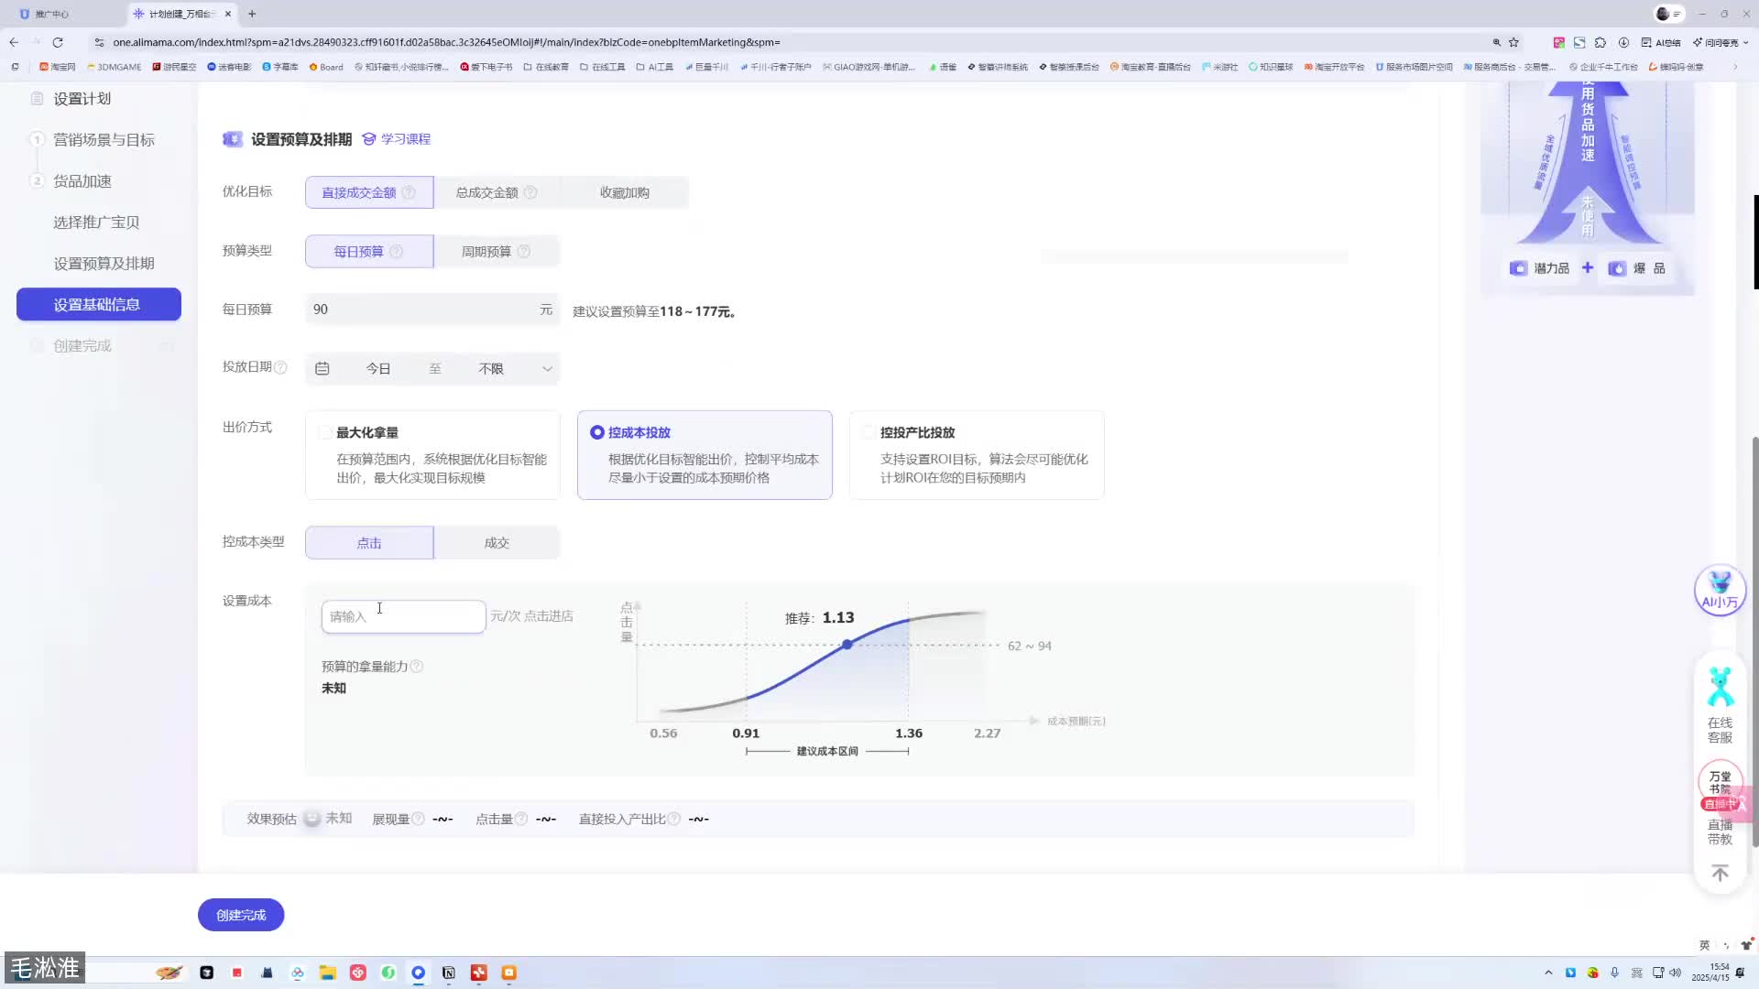The image size is (1759, 989).
Task: Click the back-to-top arrow icon
Action: (1720, 873)
